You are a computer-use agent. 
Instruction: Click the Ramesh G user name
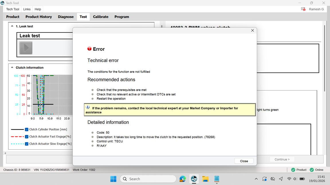316,9
